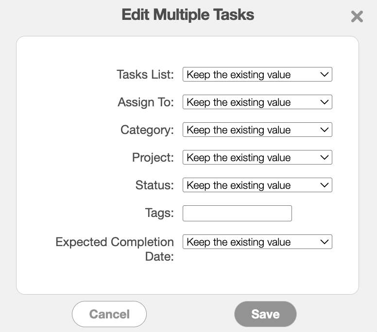Screen dimensions: 377x332
Task: Click the "Expected Completion Date:" label
Action: (115, 249)
